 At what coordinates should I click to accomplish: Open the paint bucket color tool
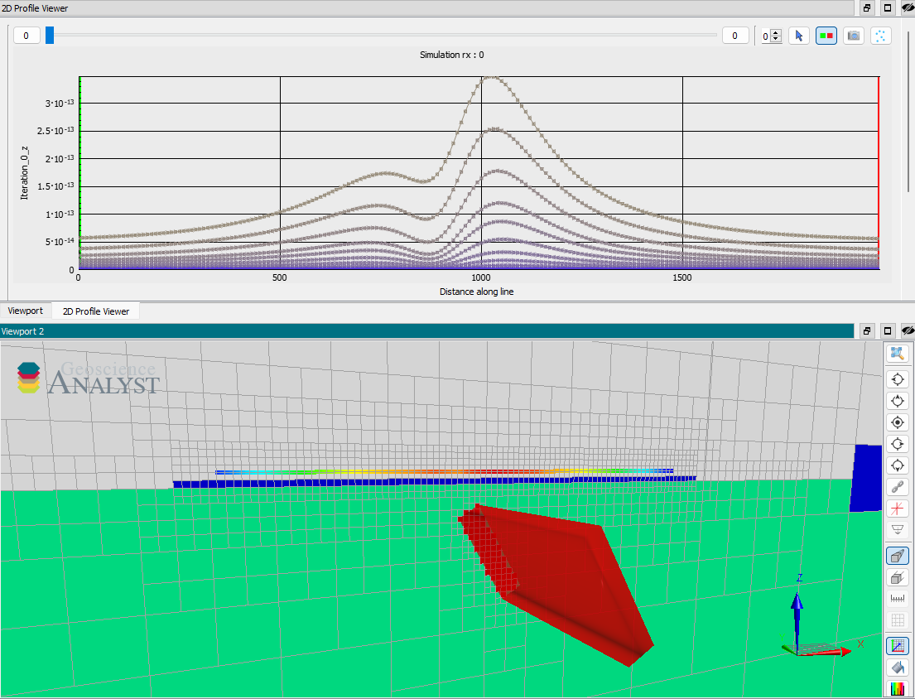point(897,667)
